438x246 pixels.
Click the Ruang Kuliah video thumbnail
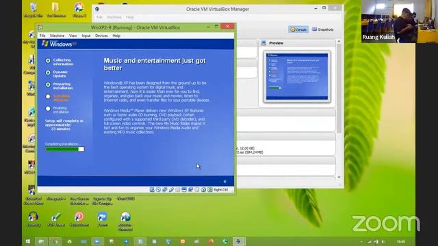tap(400, 21)
